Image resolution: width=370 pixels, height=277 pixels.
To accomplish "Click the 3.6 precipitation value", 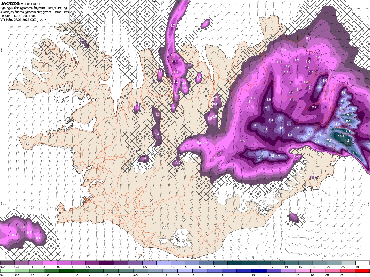I will [x=256, y=125].
